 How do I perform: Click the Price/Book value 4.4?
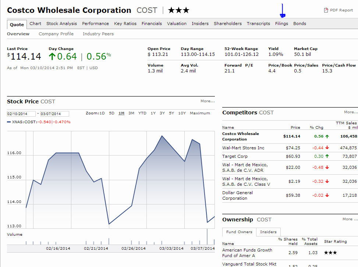click(272, 71)
